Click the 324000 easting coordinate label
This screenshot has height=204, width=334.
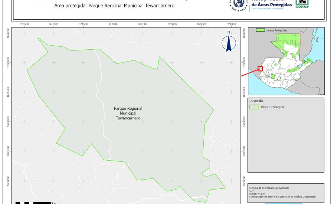tap(231, 24)
